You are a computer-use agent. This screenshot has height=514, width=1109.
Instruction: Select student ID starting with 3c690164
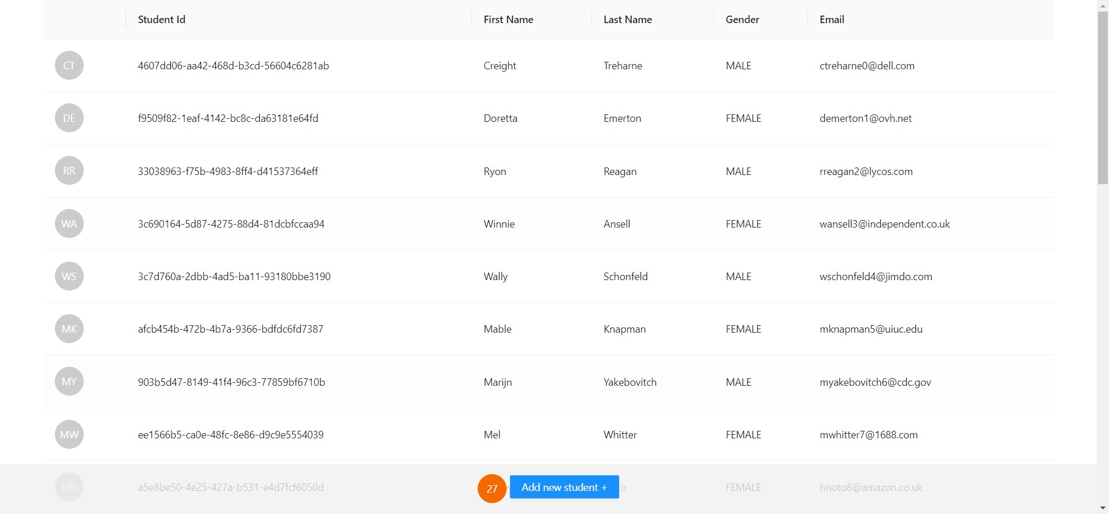pos(231,224)
